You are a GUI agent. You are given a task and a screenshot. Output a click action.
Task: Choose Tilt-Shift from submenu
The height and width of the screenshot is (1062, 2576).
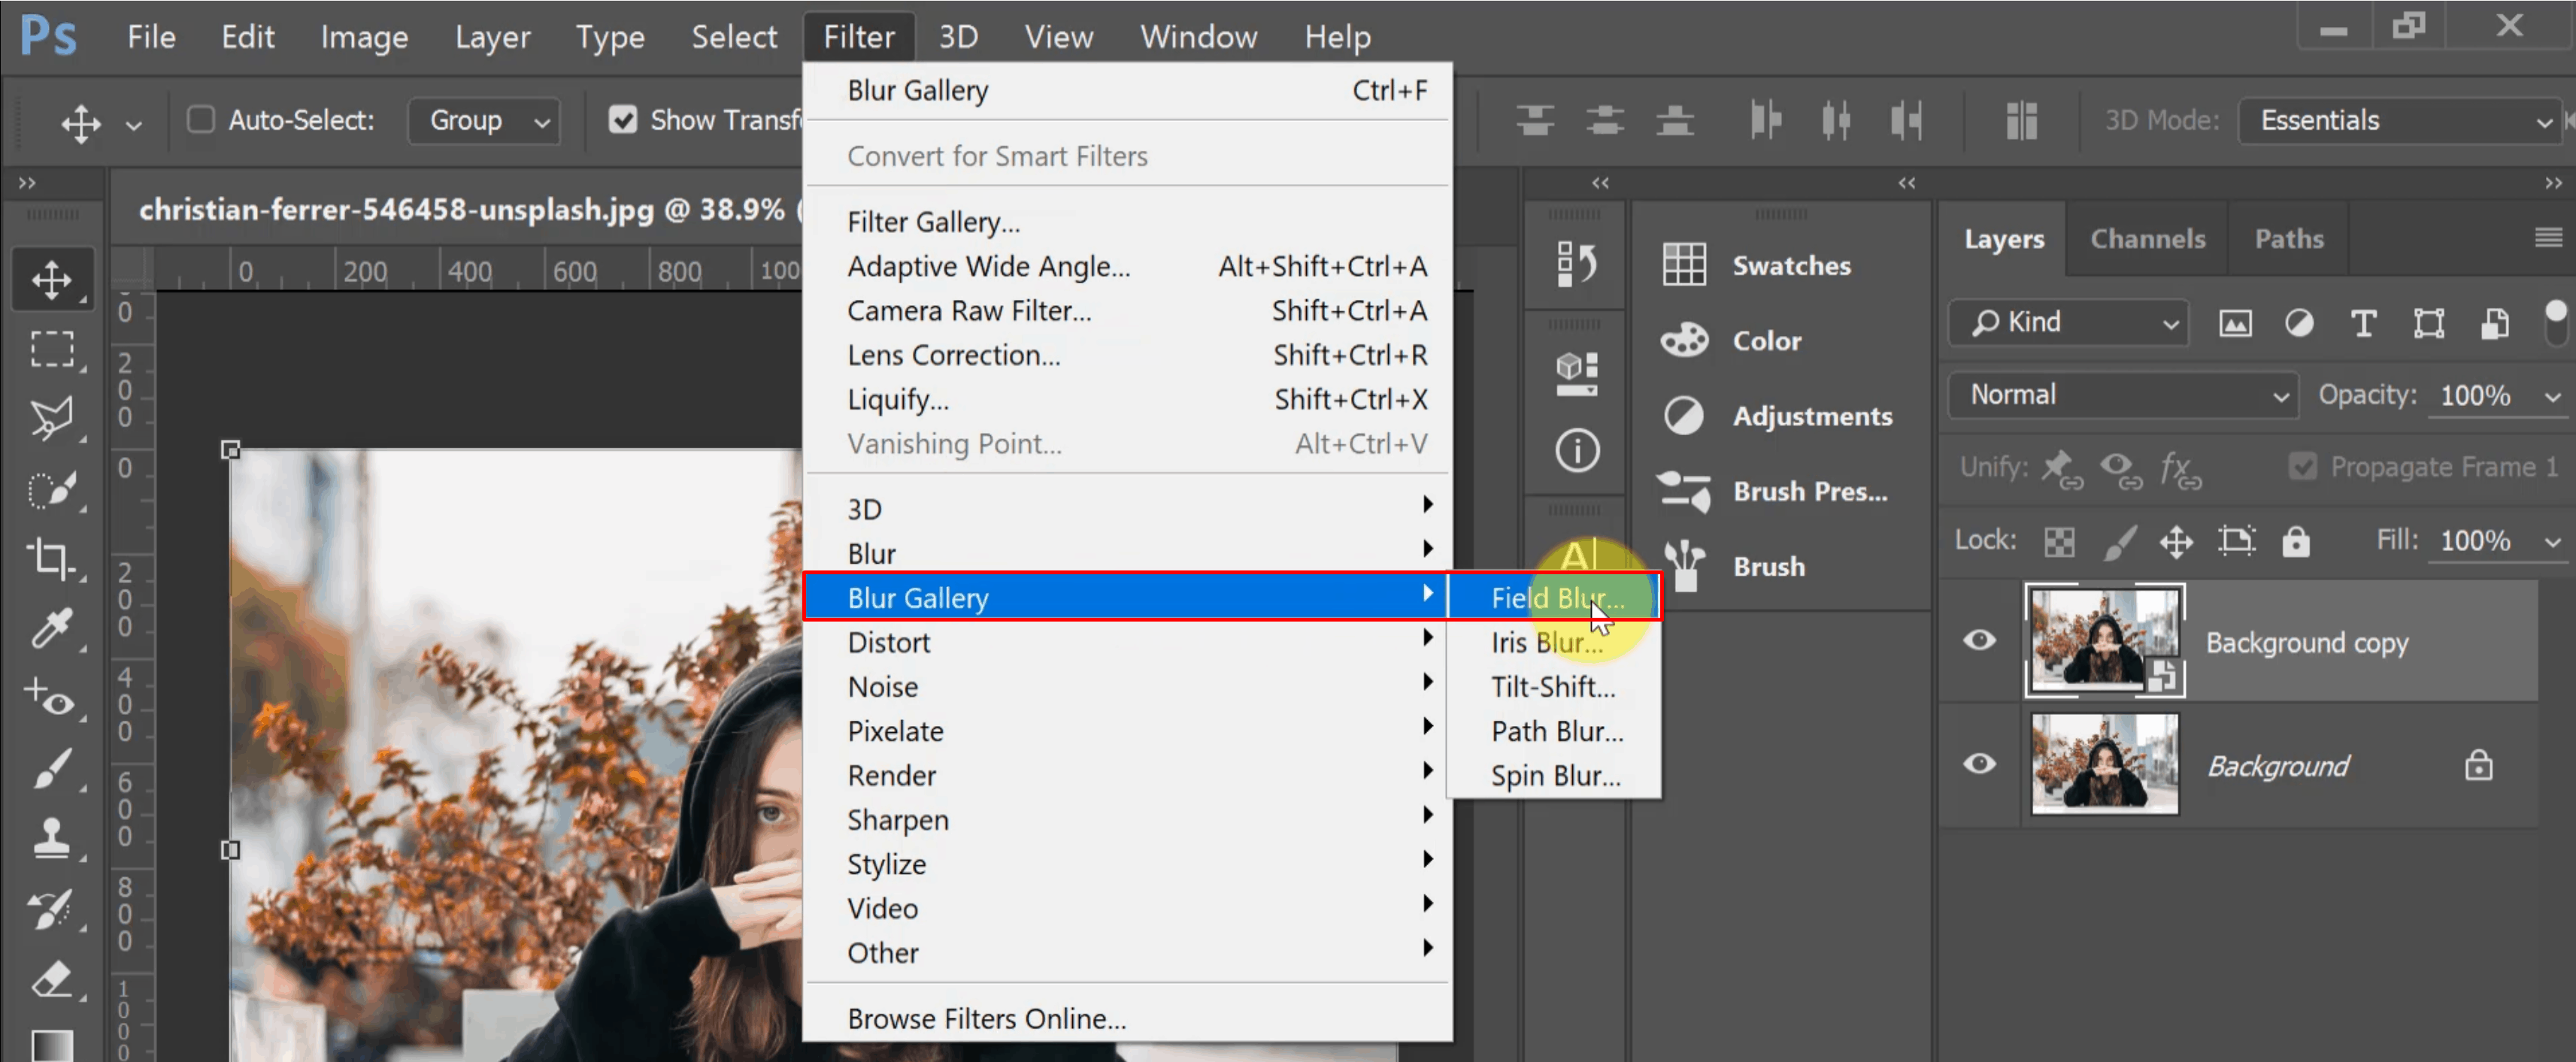click(1555, 687)
